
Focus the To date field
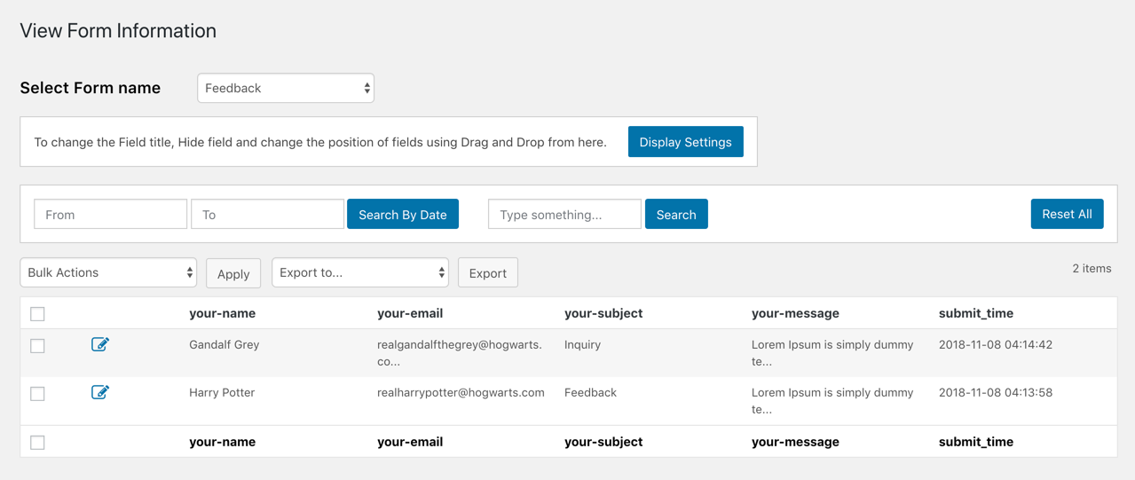[x=267, y=215]
